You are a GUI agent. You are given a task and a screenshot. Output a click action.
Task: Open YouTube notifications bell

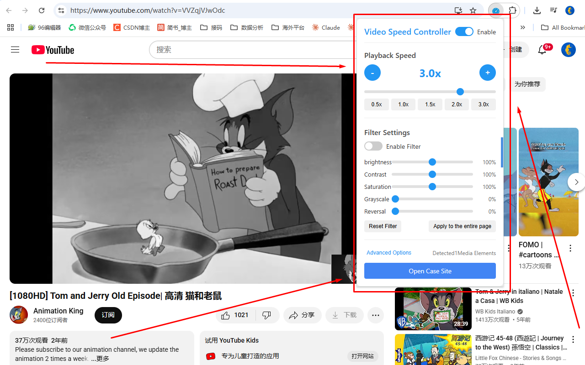point(542,50)
